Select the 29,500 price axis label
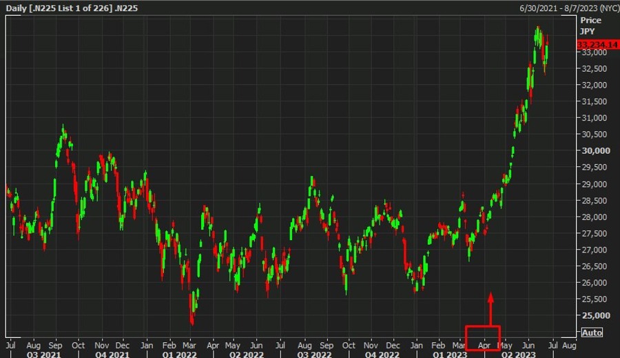The image size is (620, 358). [594, 167]
